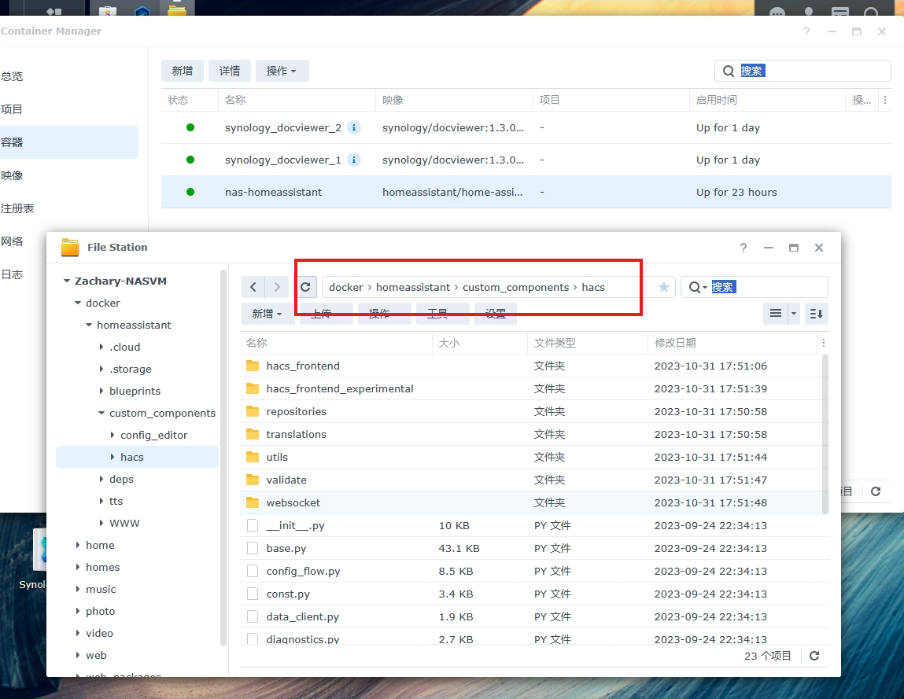Click 详情 button in Container Manager

230,71
